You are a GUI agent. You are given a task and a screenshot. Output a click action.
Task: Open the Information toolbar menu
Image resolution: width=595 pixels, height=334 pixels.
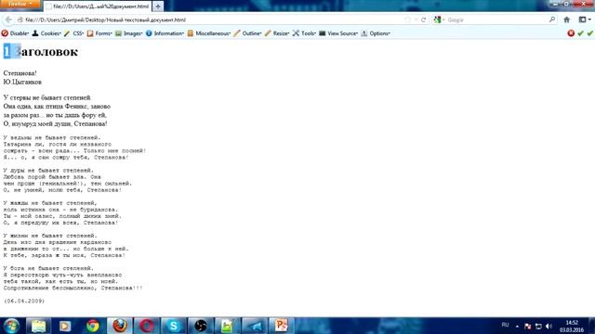coord(165,33)
